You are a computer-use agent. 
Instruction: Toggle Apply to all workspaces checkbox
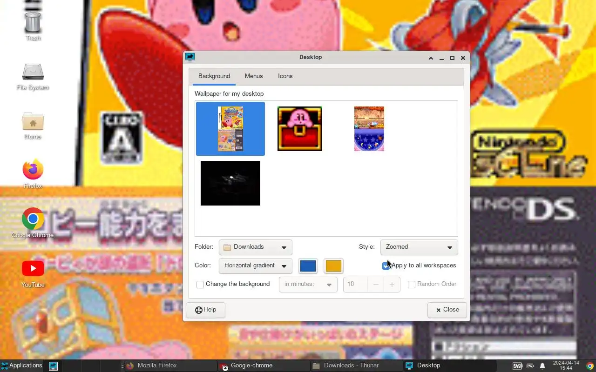click(x=386, y=266)
